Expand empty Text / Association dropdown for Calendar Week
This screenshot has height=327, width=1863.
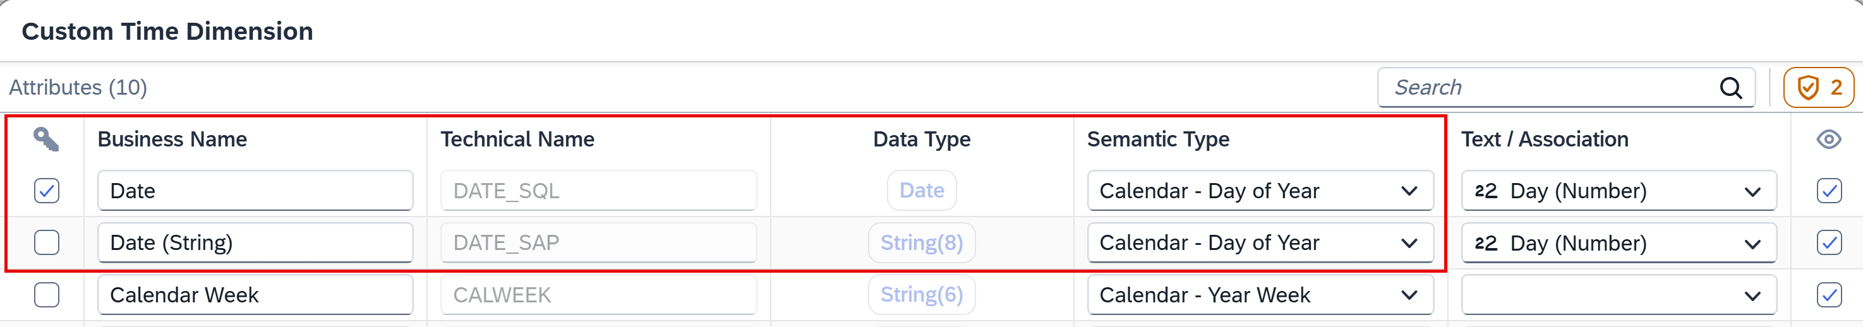[1619, 294]
